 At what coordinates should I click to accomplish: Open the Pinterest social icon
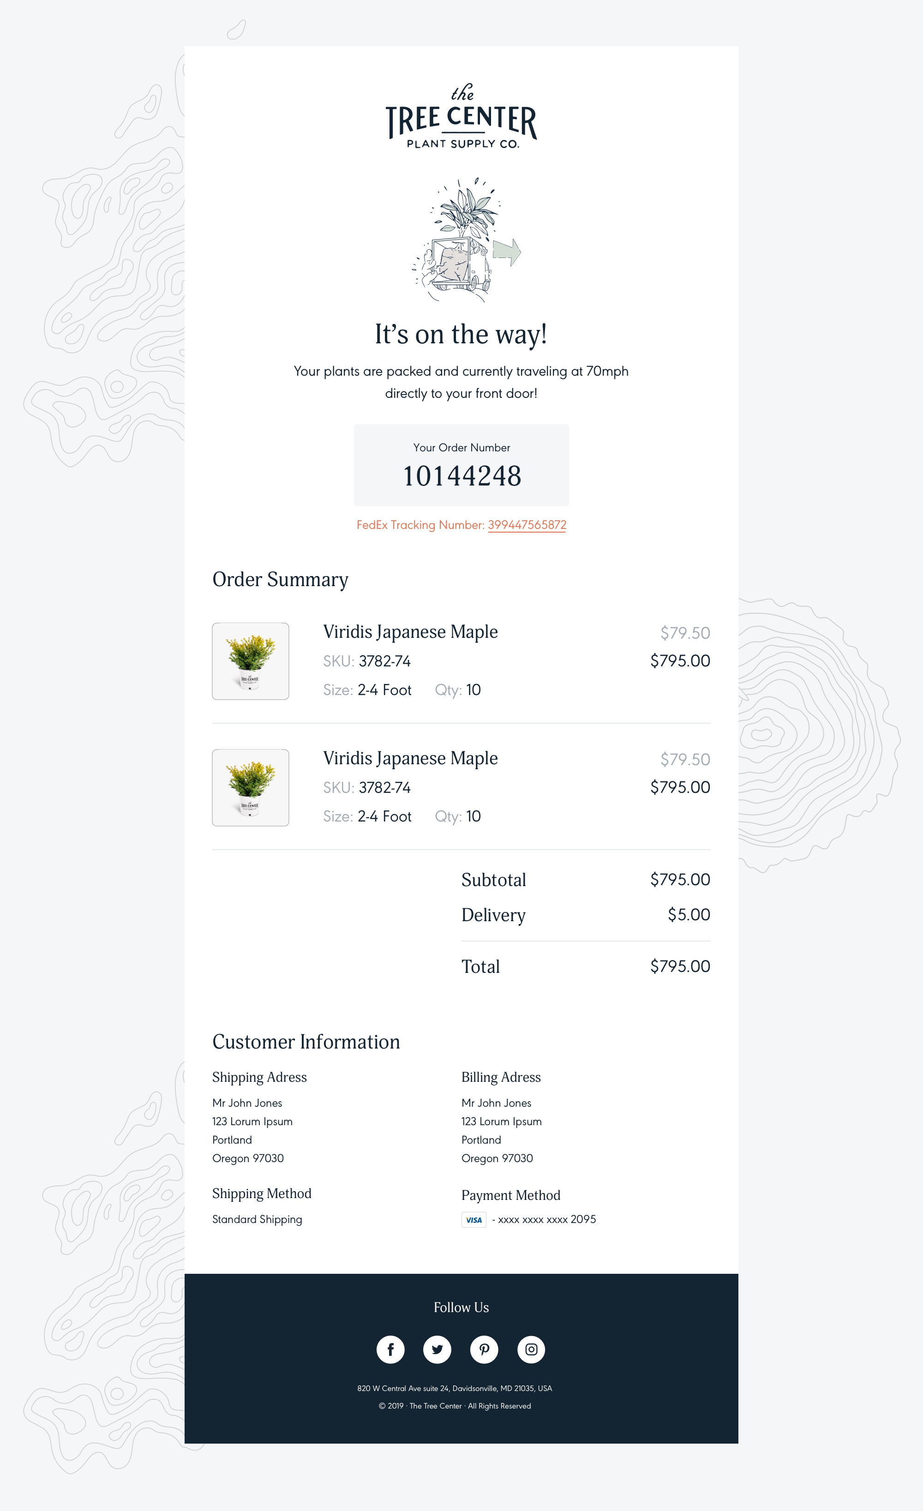(485, 1349)
